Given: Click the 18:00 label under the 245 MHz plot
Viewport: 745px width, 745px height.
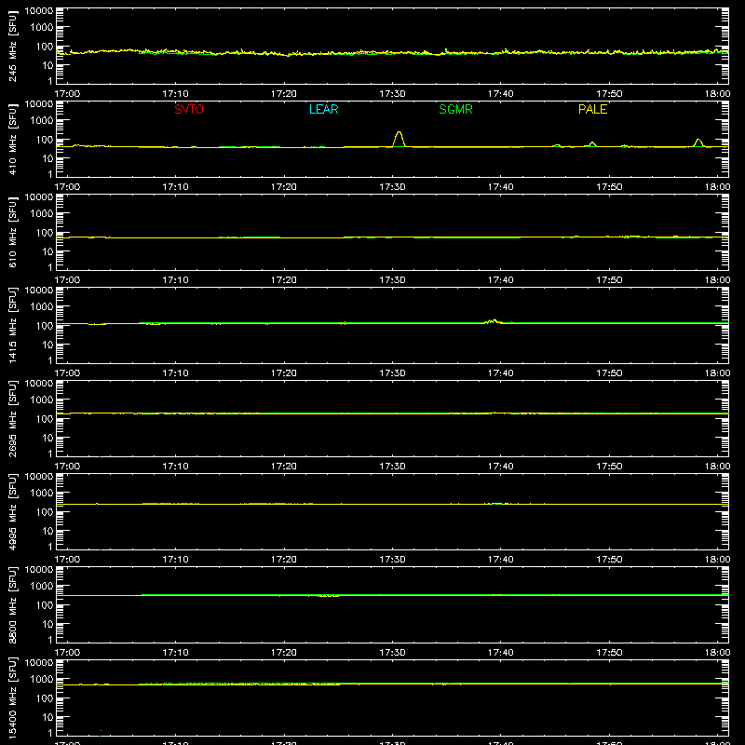Looking at the screenshot, I should pos(717,94).
